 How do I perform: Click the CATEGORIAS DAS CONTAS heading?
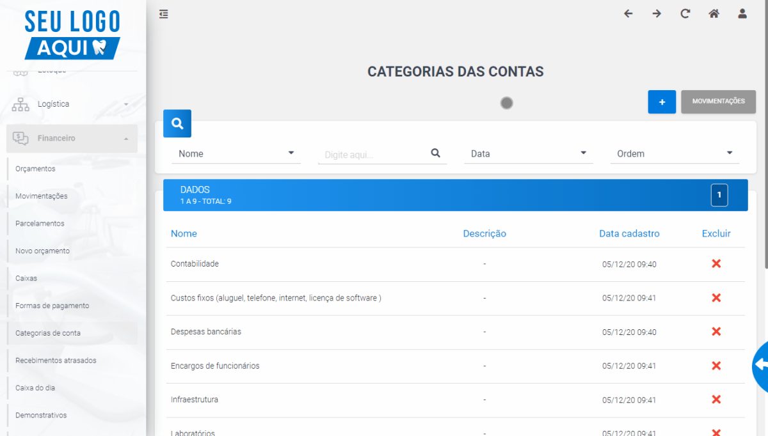coord(456,72)
